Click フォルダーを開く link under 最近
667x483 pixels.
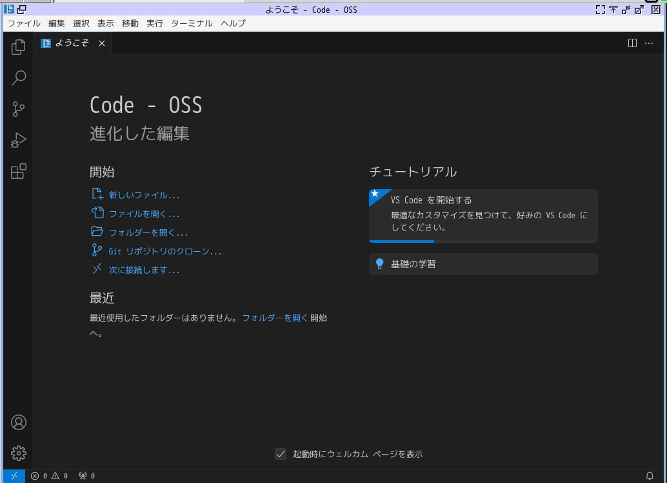(275, 318)
